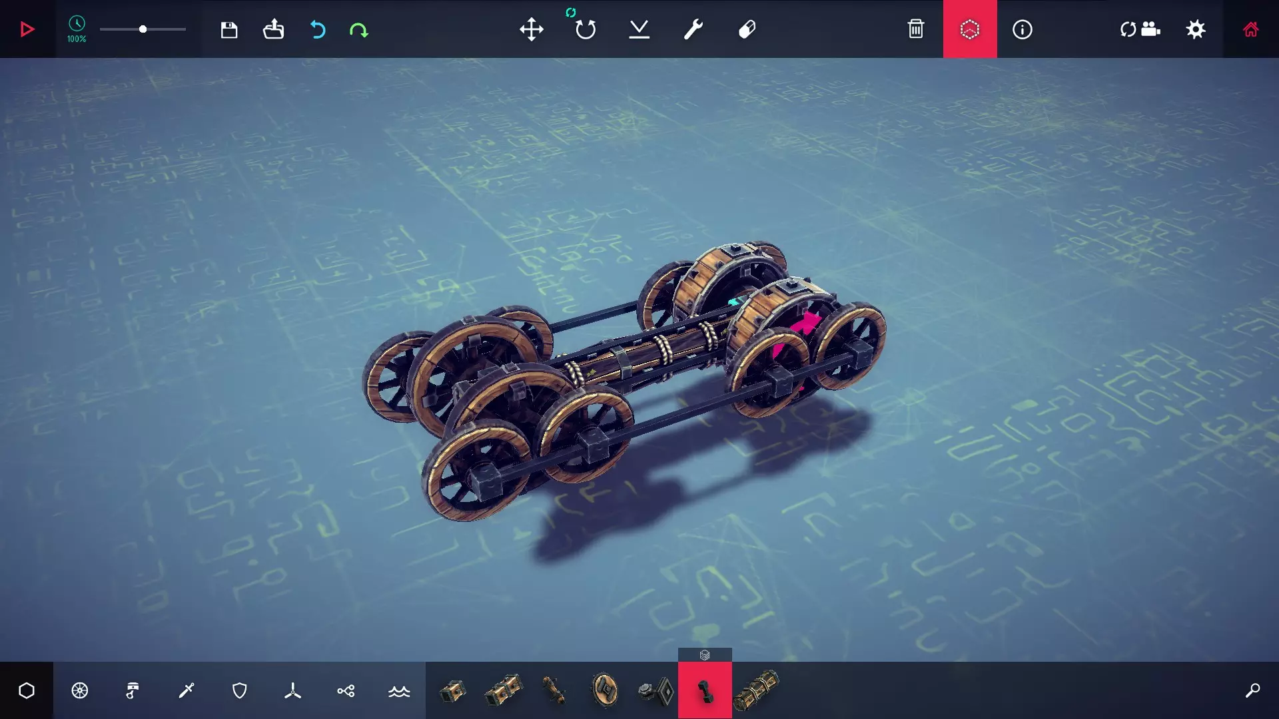Save the machine with floppy icon

click(x=229, y=29)
